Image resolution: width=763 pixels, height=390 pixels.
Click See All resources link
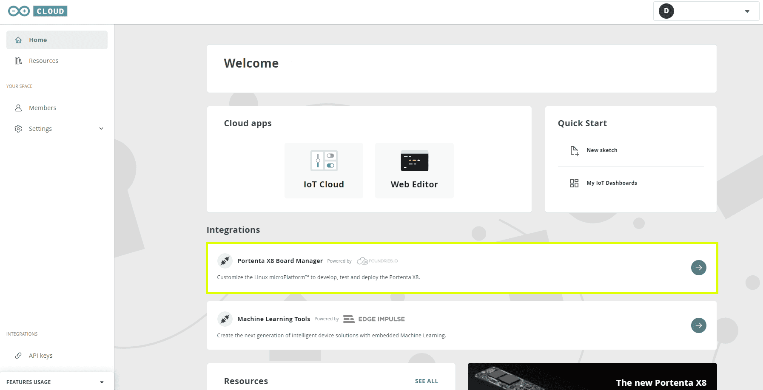tap(426, 381)
